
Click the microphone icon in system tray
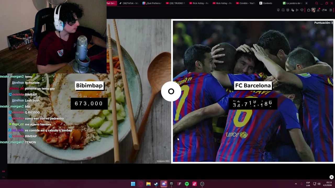[x=301, y=184]
